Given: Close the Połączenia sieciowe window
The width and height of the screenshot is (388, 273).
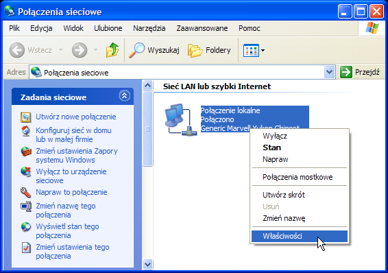Looking at the screenshot, I should (x=376, y=12).
